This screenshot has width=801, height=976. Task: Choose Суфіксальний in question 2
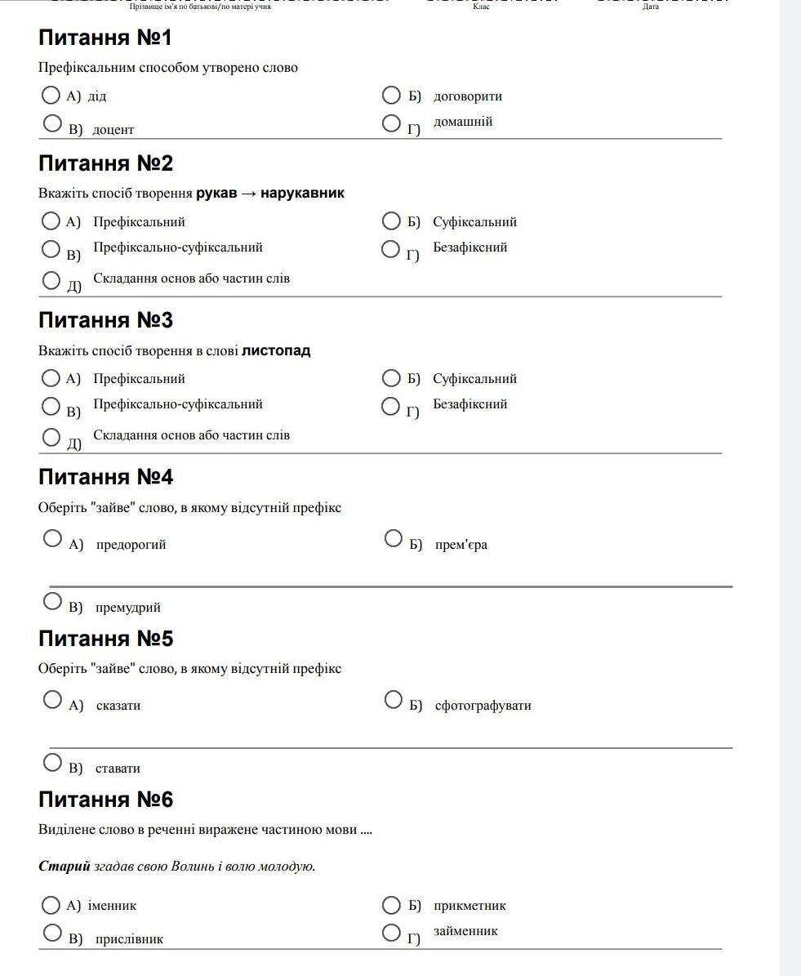click(391, 221)
